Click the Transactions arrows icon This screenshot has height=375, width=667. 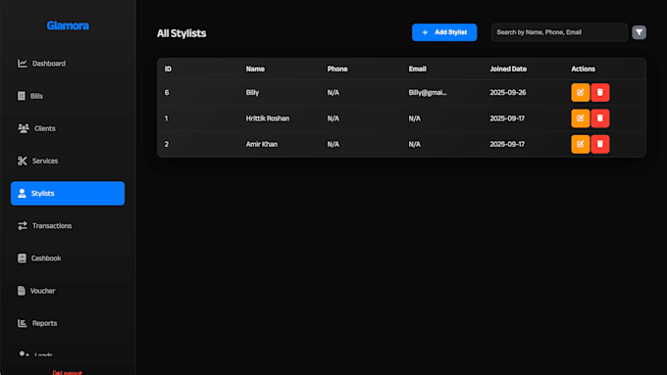click(23, 225)
